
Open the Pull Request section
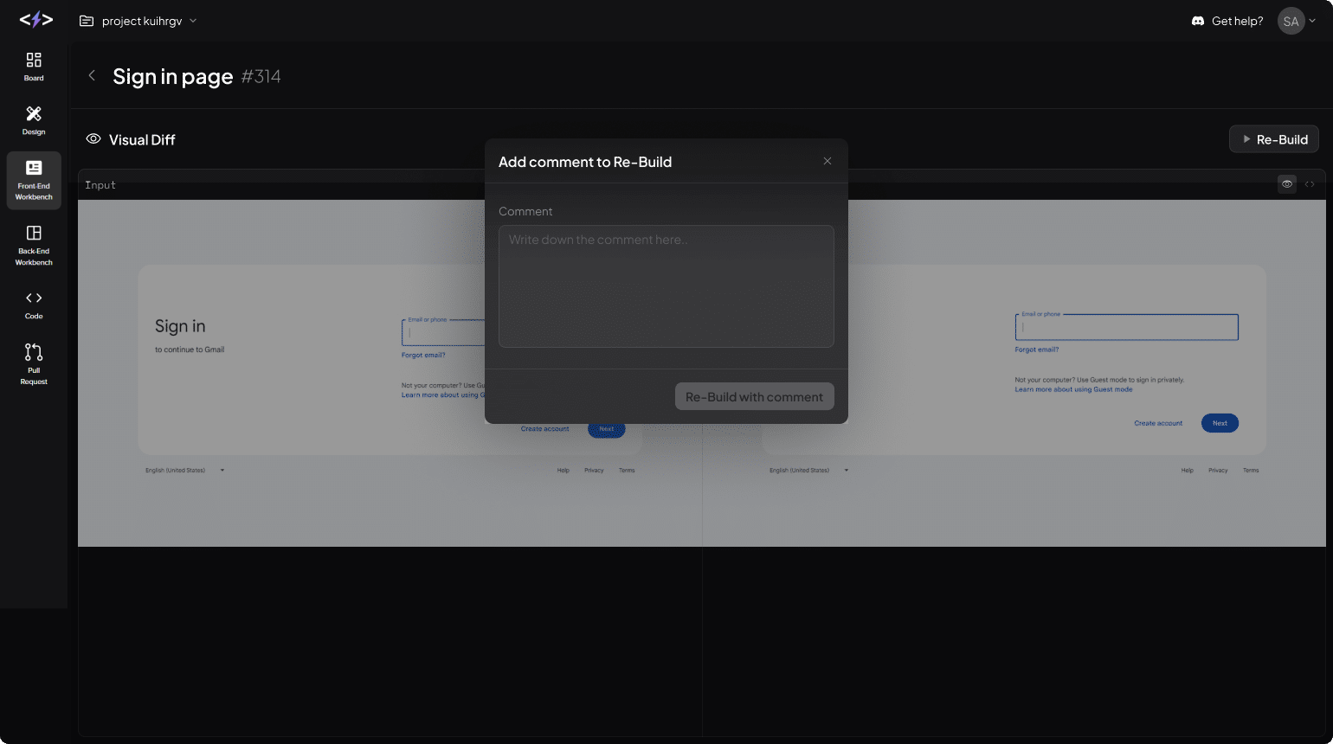click(x=34, y=363)
